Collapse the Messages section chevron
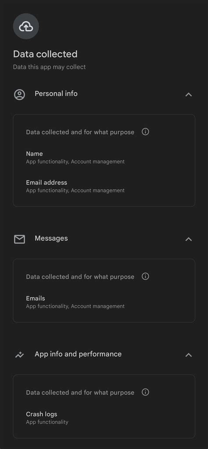Screen dimensions: 208x449 [x=189, y=239]
